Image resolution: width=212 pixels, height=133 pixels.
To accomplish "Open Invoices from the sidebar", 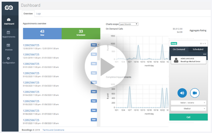I will 9,47.
